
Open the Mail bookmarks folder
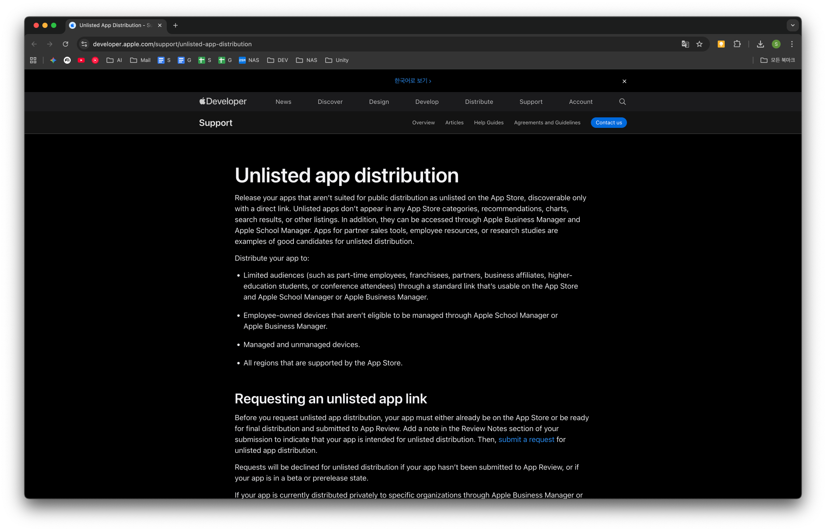point(140,60)
